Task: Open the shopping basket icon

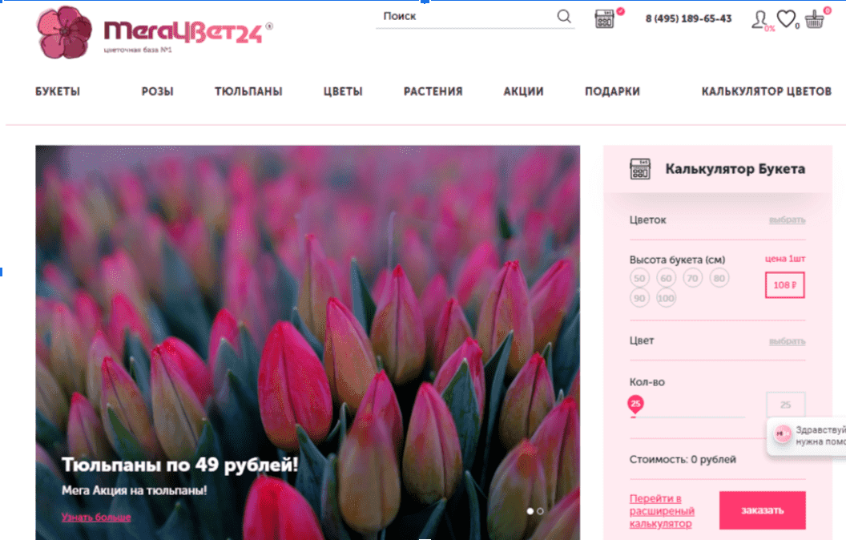Action: coord(814,20)
